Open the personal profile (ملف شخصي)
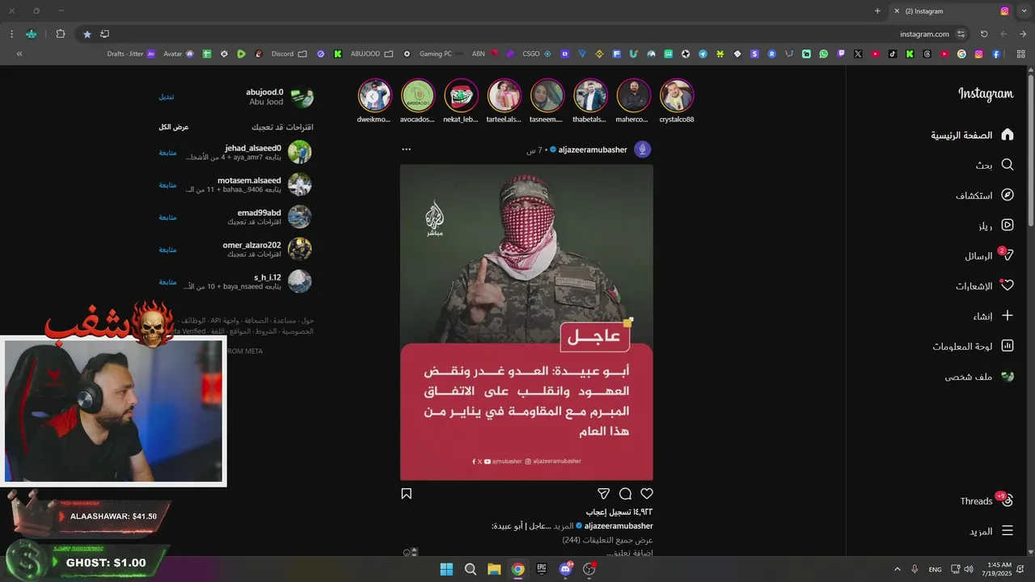Image resolution: width=1035 pixels, height=582 pixels. pyautogui.click(x=979, y=377)
